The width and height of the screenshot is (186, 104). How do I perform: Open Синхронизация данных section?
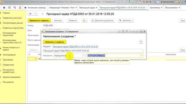(x=13, y=23)
